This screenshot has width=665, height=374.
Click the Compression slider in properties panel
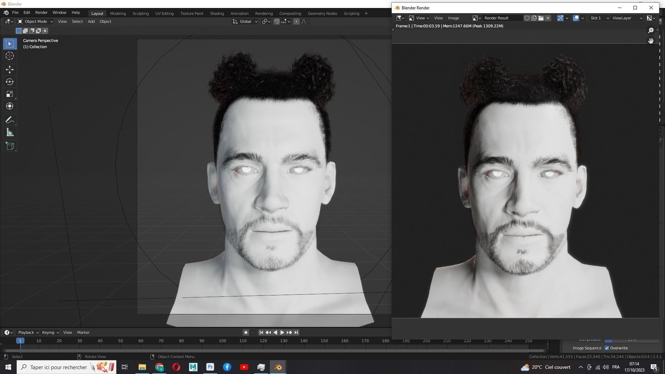[x=631, y=340]
